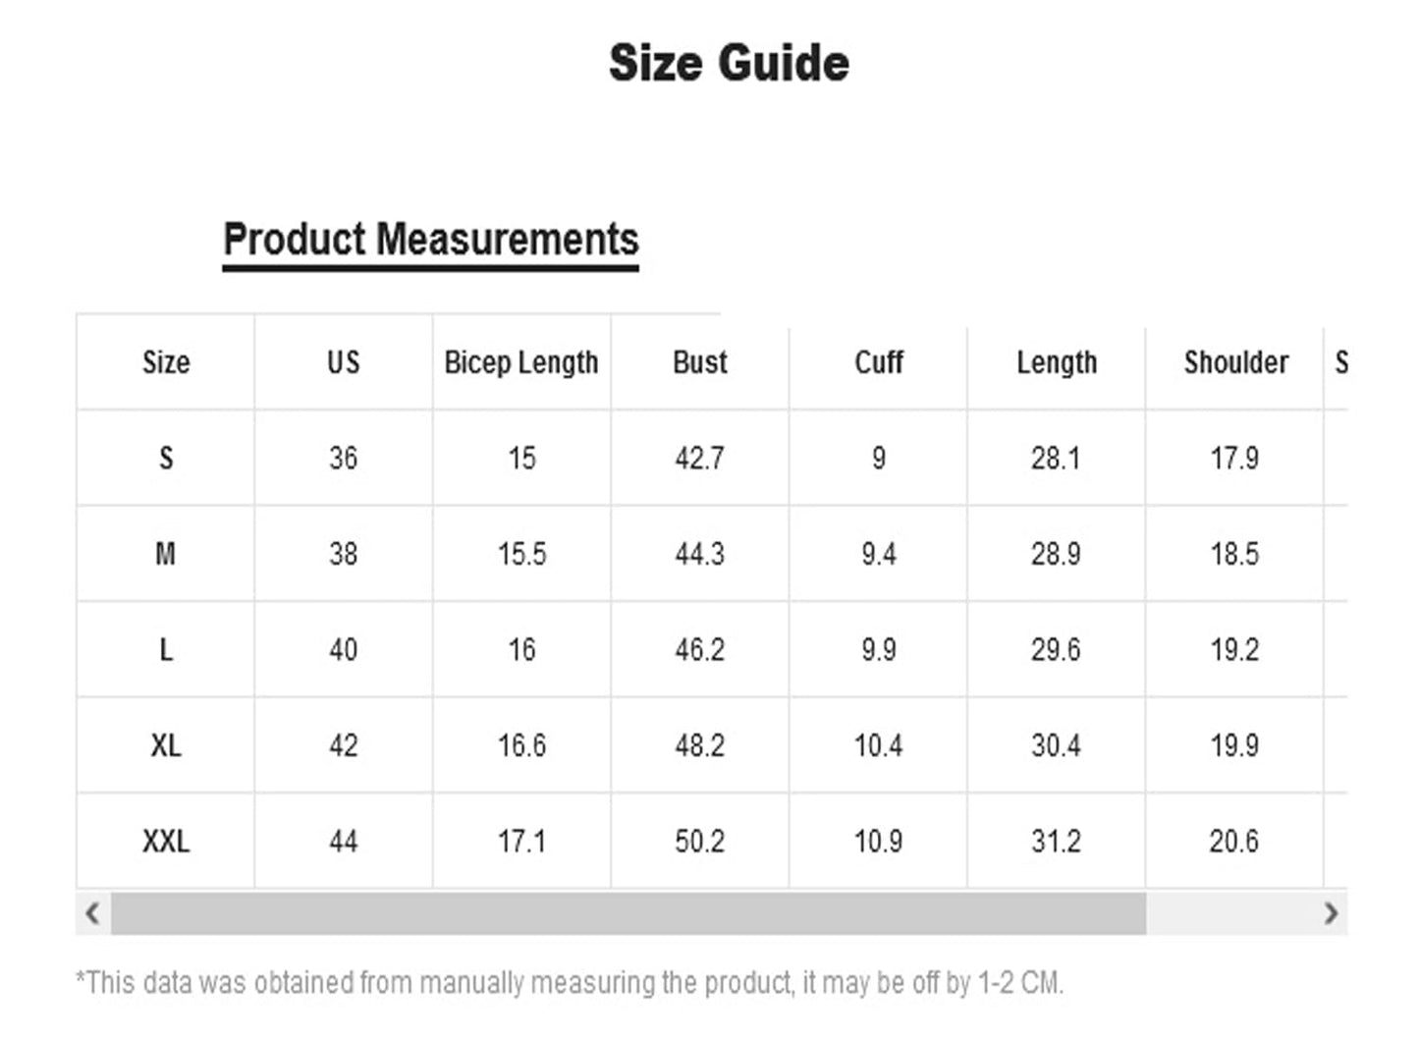
Task: Click the manual measurement disclaimer note
Action: point(570,983)
